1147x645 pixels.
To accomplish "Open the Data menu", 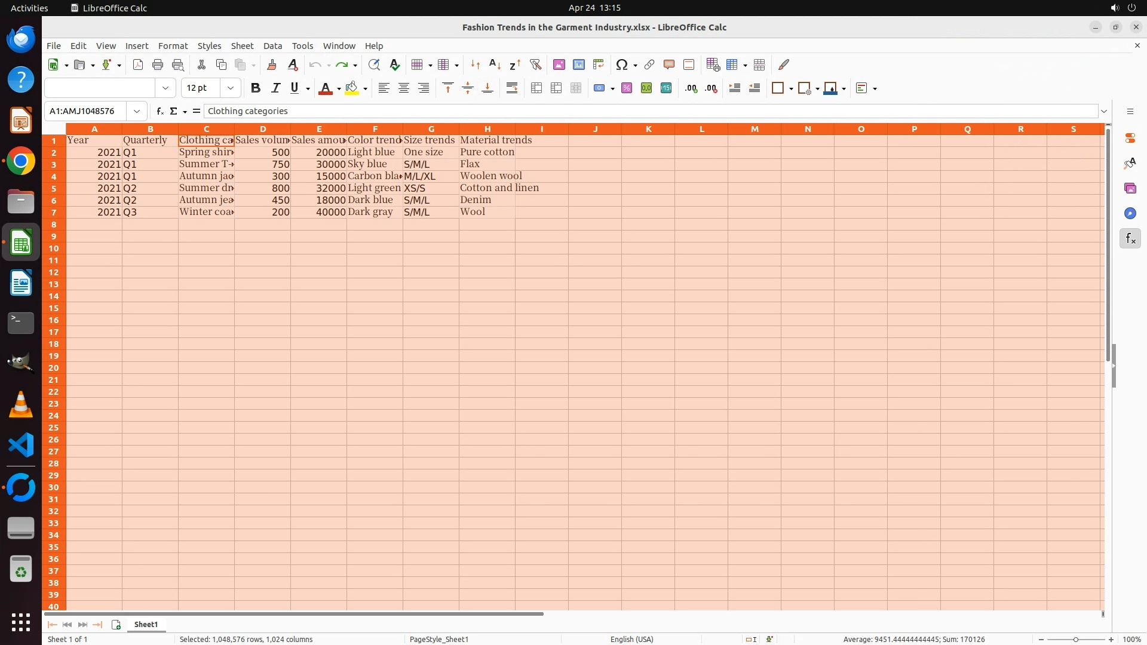I will coord(272,46).
